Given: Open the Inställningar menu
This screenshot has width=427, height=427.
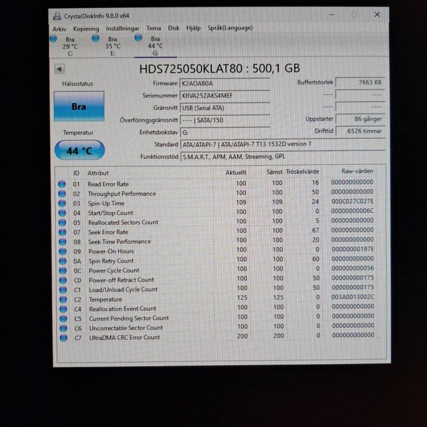Looking at the screenshot, I should click(x=122, y=28).
